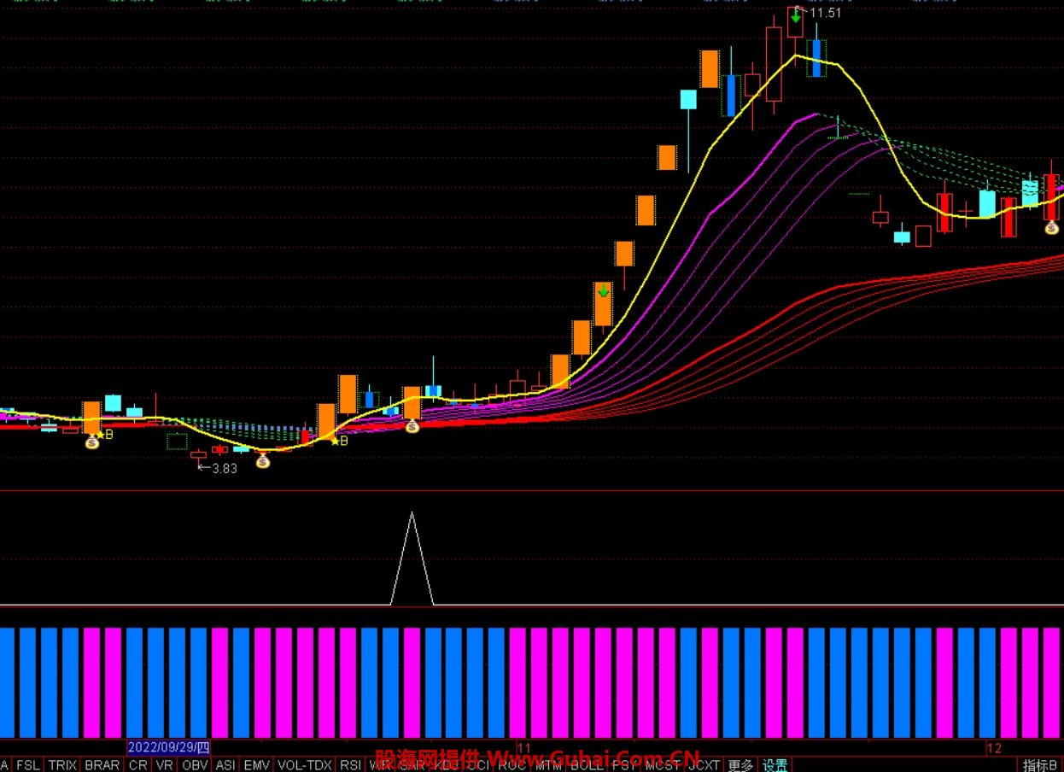The width and height of the screenshot is (1064, 772).
Task: Click the 2022/09/29 date marker on timeline
Action: [x=168, y=748]
